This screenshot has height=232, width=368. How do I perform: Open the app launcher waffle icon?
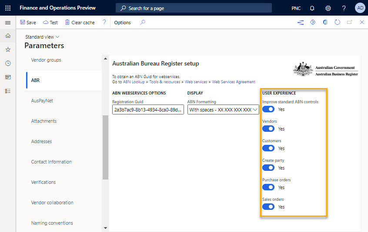click(x=8, y=8)
